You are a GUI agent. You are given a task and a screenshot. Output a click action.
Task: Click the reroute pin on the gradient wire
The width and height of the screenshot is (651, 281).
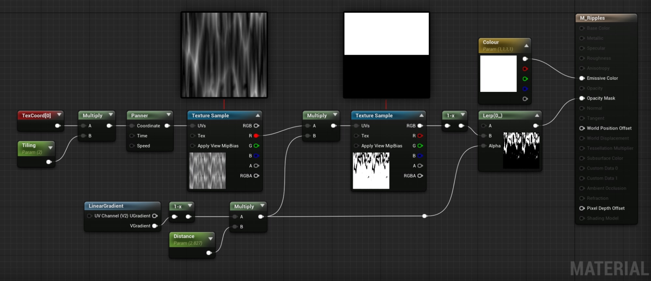point(424,216)
